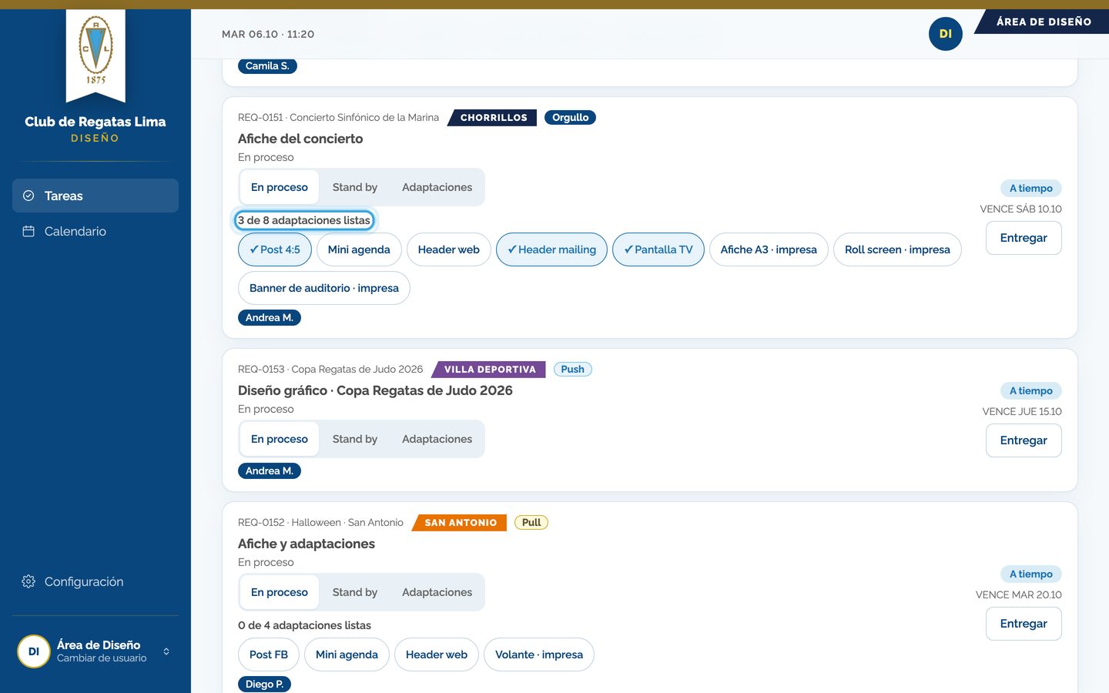
Task: Click Entregar for Copa Regatas de Judo
Action: [1024, 440]
